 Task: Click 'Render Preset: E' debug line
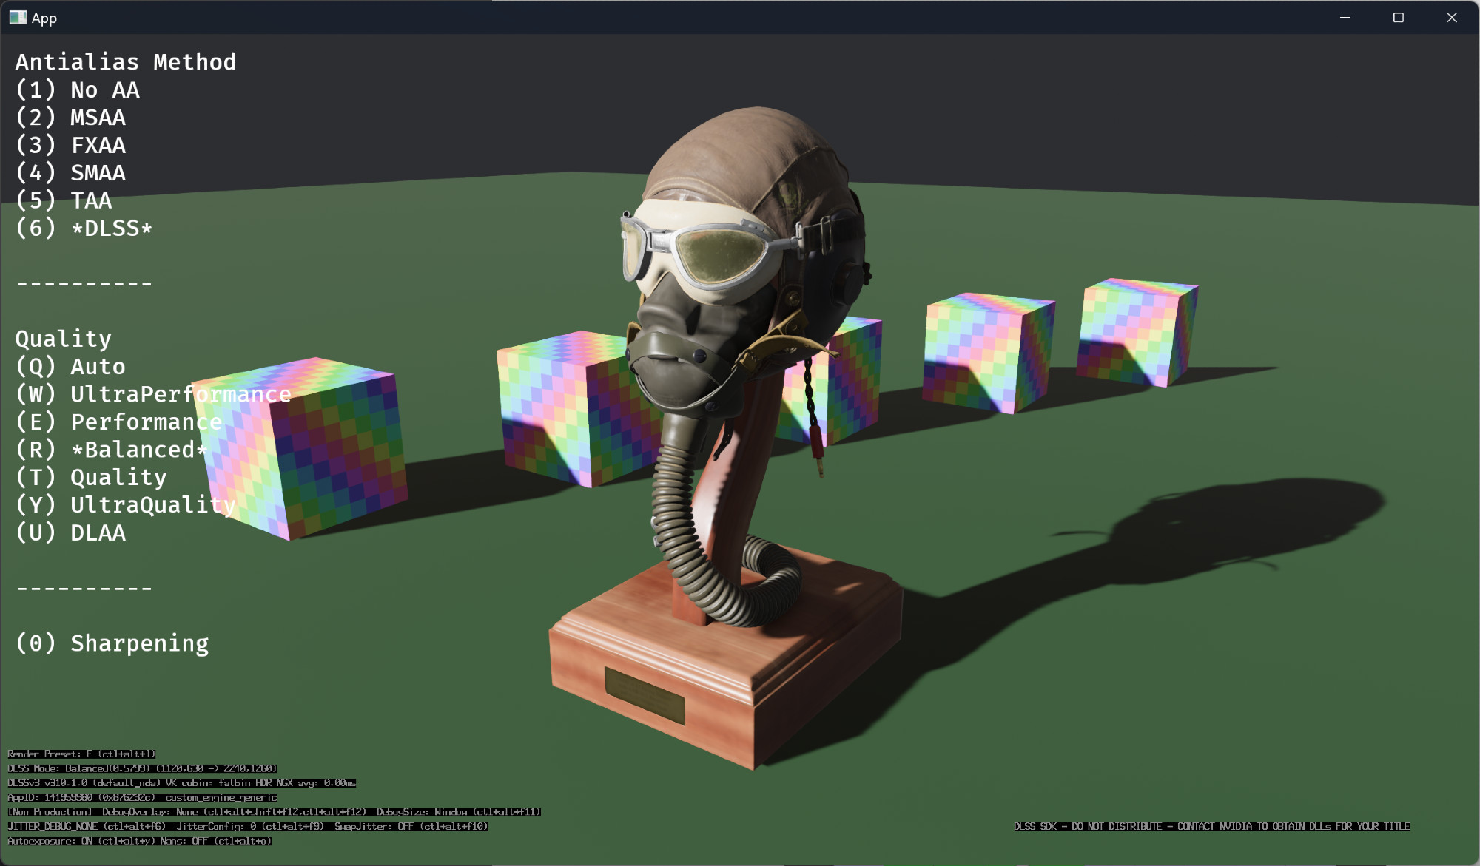[81, 754]
